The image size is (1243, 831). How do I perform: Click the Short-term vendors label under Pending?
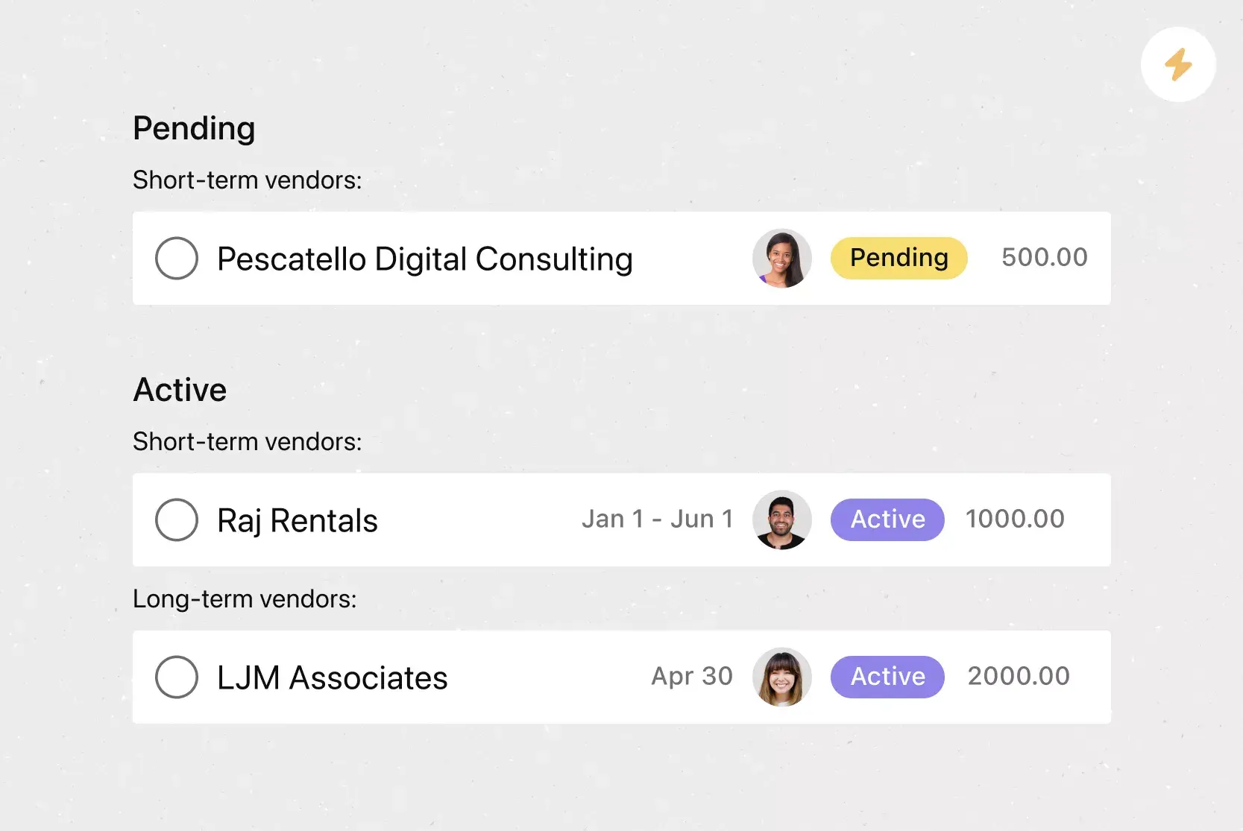(247, 180)
